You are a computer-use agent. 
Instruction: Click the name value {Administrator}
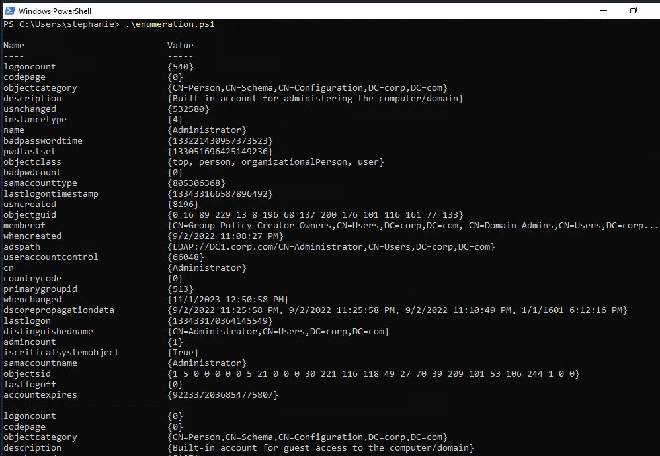click(x=207, y=130)
